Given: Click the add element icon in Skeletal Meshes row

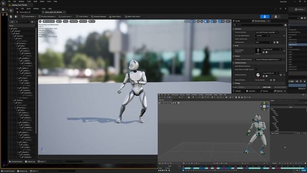Looking at the screenshot, I should 271,80.
